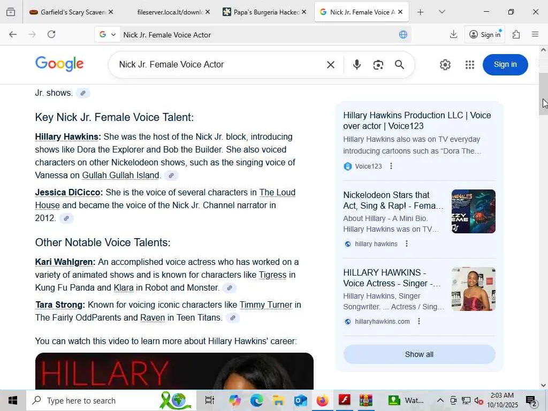Image resolution: width=548 pixels, height=411 pixels.
Task: Close the Papa's Burgeria Hacked tab
Action: pyautogui.click(x=304, y=12)
